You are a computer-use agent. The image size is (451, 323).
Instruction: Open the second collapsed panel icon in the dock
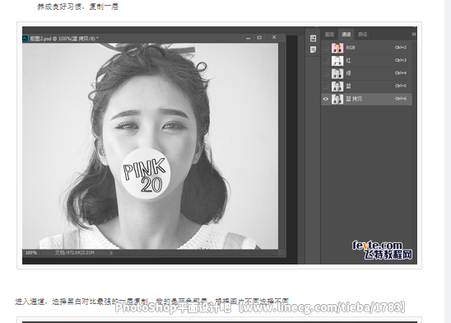coord(313,49)
